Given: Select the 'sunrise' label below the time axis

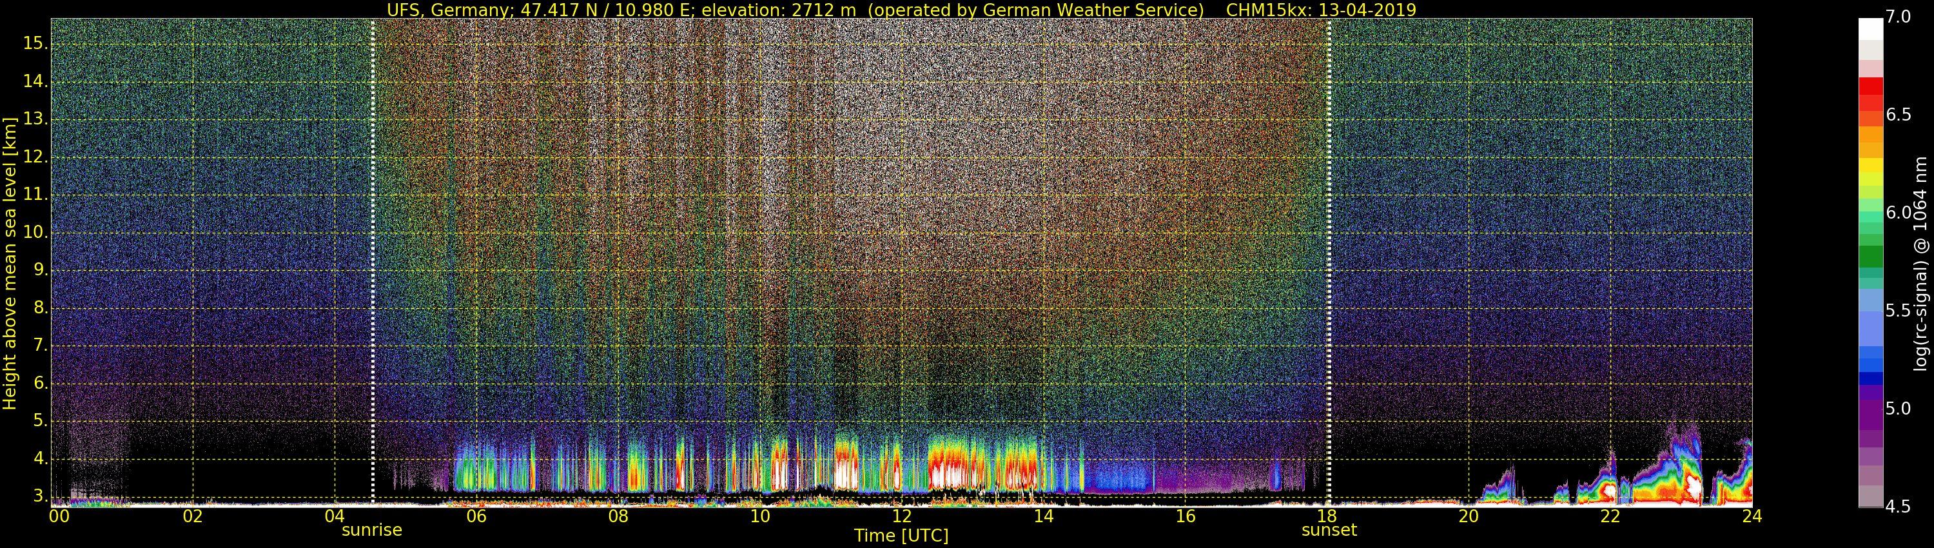Looking at the screenshot, I should (371, 530).
